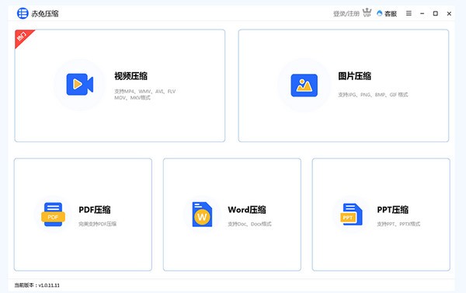
Task: Maximize the application window
Action: [x=436, y=13]
